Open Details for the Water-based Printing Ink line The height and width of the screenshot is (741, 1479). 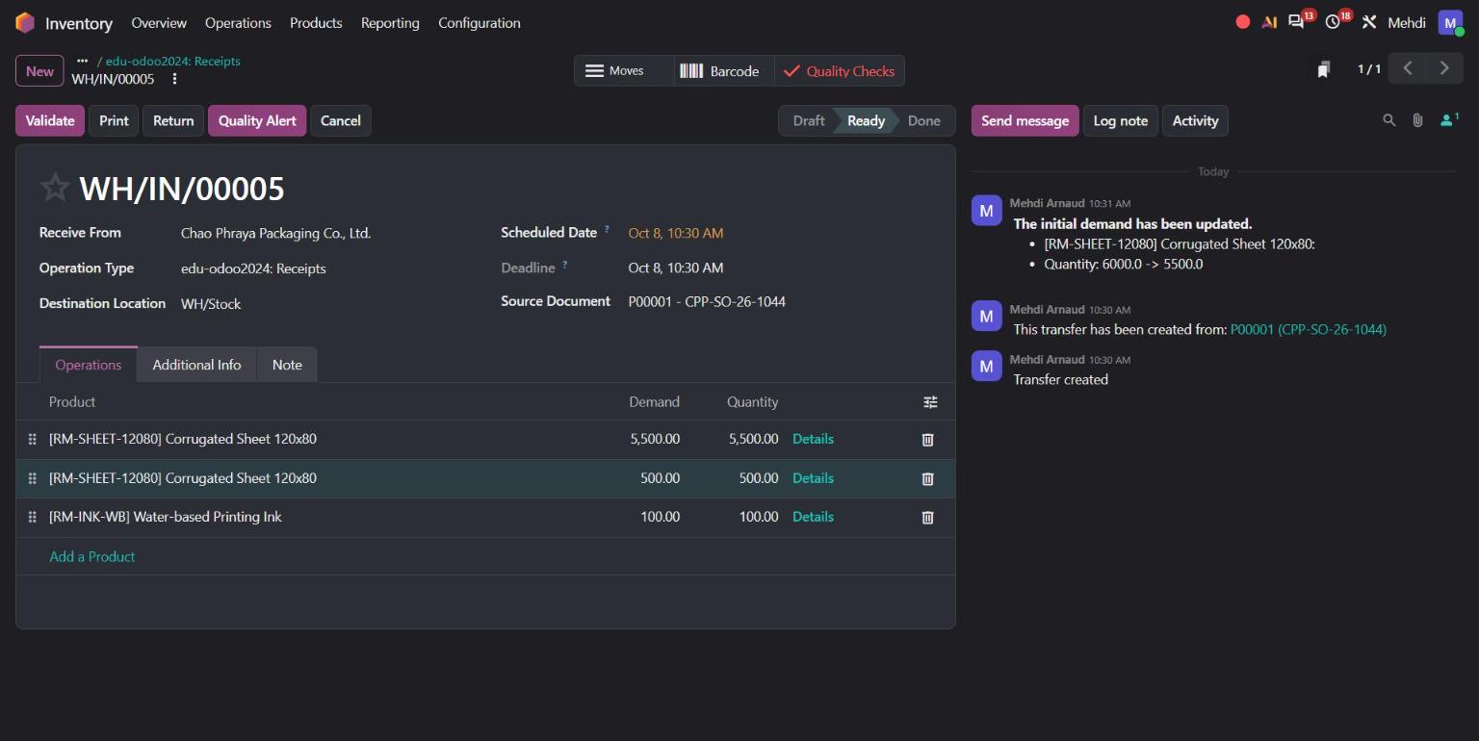813,517
